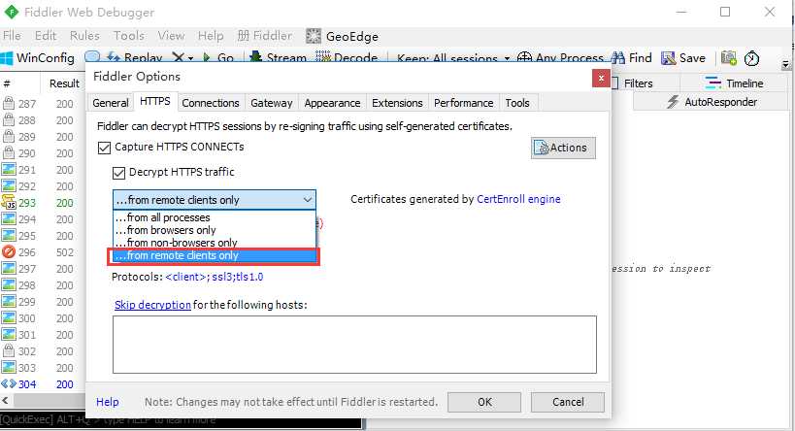Open the CertEnroll engine link
This screenshot has height=431, width=795.
(x=518, y=199)
